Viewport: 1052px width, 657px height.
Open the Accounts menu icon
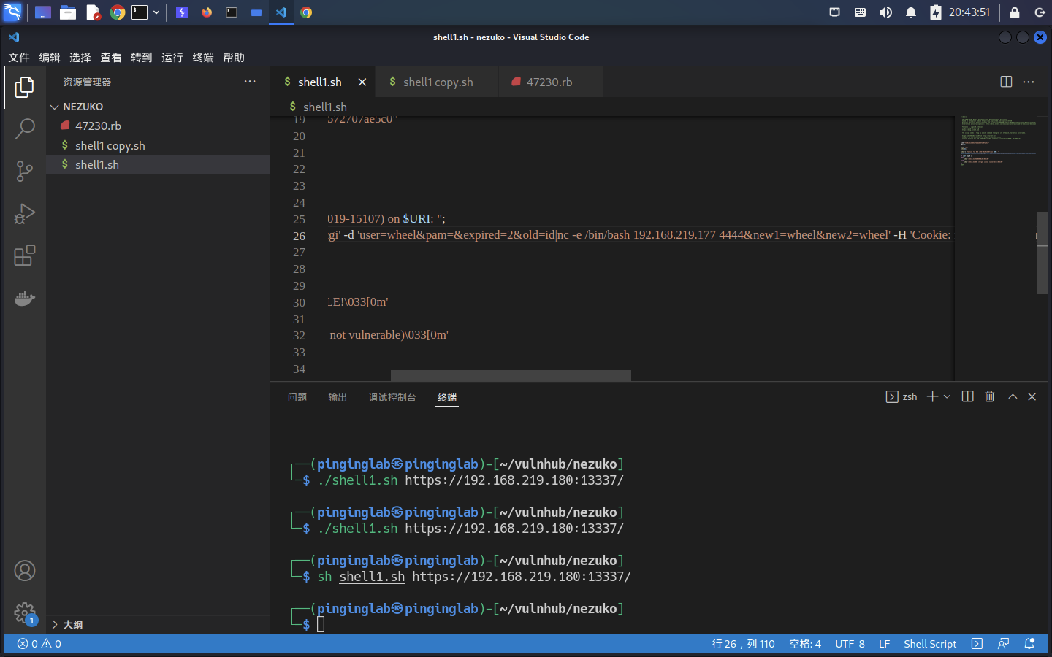tap(24, 570)
